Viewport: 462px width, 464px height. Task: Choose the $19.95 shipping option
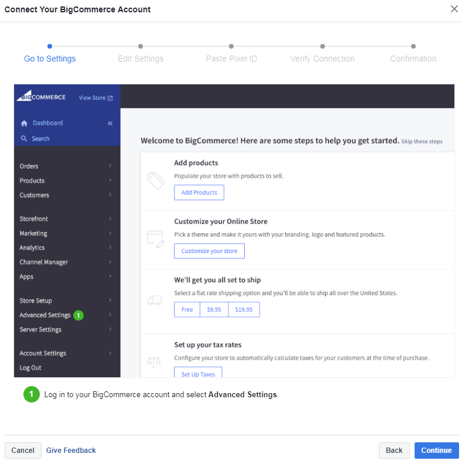click(244, 310)
